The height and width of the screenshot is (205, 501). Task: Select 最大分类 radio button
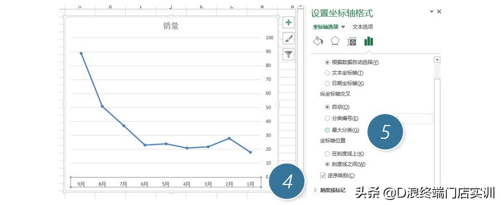pos(327,130)
